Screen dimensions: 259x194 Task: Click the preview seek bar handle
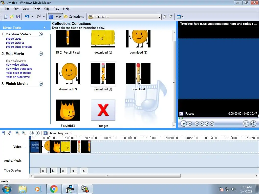(x=181, y=118)
